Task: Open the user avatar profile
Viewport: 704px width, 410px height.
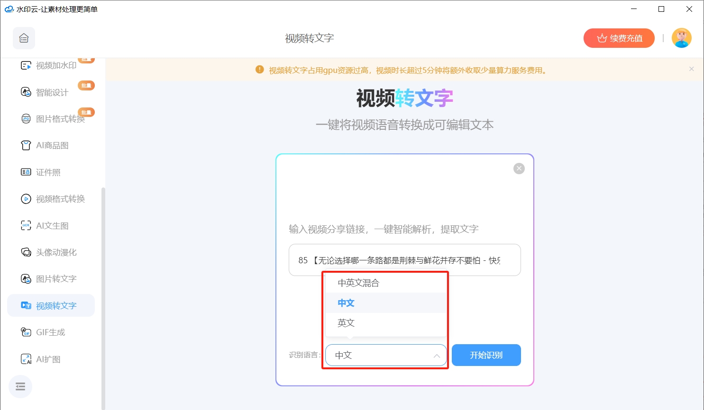Action: (x=681, y=38)
